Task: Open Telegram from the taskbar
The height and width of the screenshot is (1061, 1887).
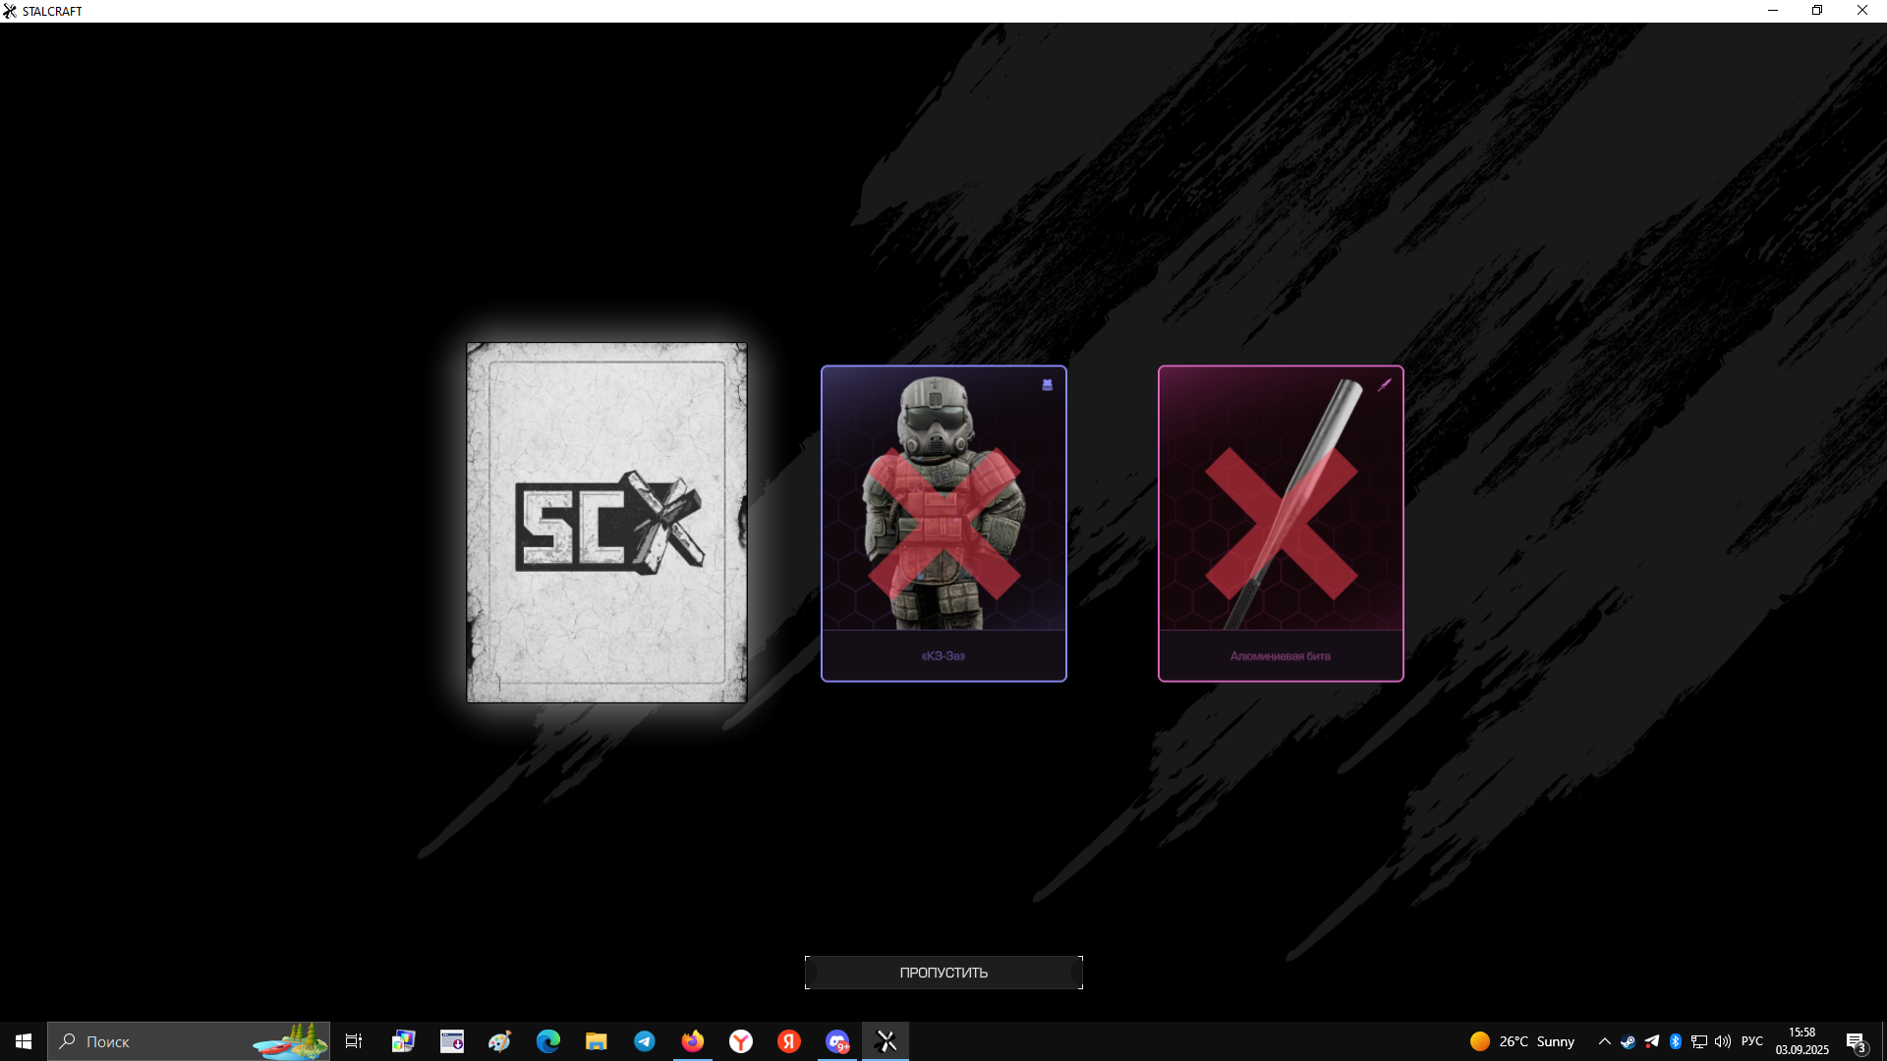Action: pos(644,1041)
